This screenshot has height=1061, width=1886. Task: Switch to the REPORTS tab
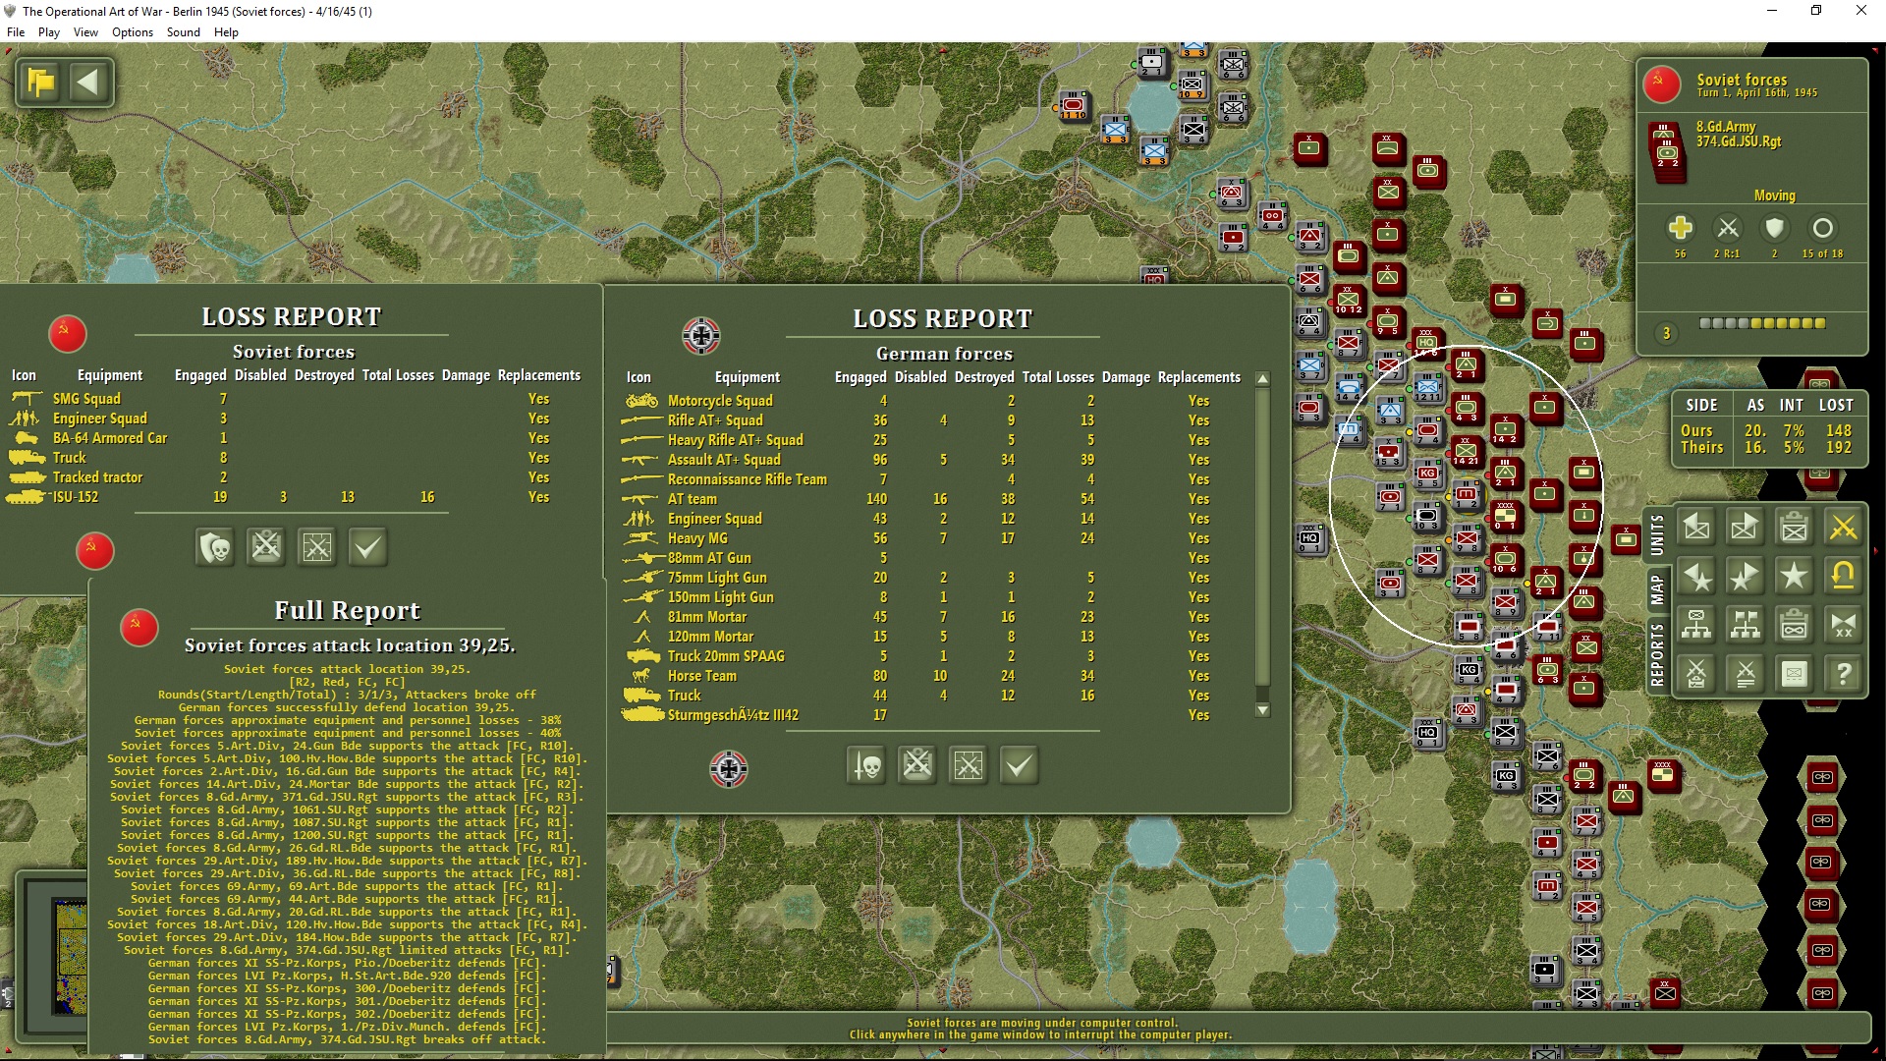(x=1657, y=653)
